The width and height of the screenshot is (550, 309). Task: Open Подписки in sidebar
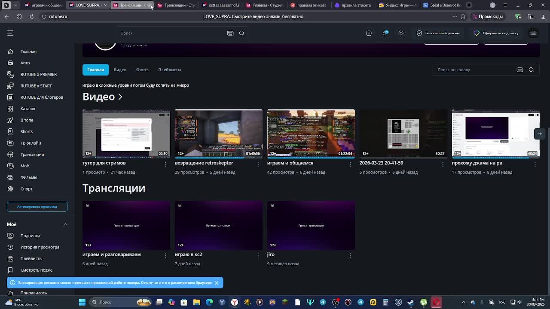(x=30, y=236)
